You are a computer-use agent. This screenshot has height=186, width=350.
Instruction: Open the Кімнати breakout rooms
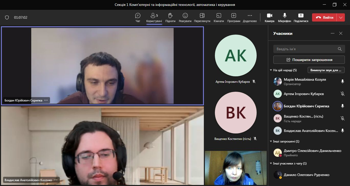point(219,17)
